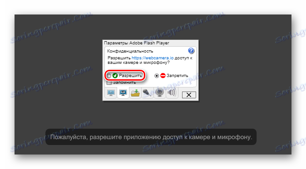The height and width of the screenshot is (169, 306).
Task: Open the Microphone settings tab
Action: 147,93
